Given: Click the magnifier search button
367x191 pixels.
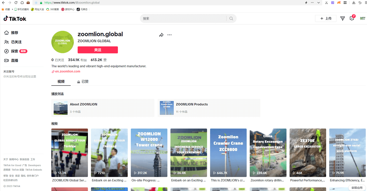Looking at the screenshot, I should coord(231,19).
